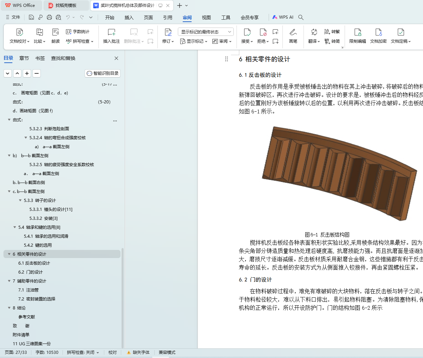Convert text with 转简
The image size is (423, 358).
(332, 41)
